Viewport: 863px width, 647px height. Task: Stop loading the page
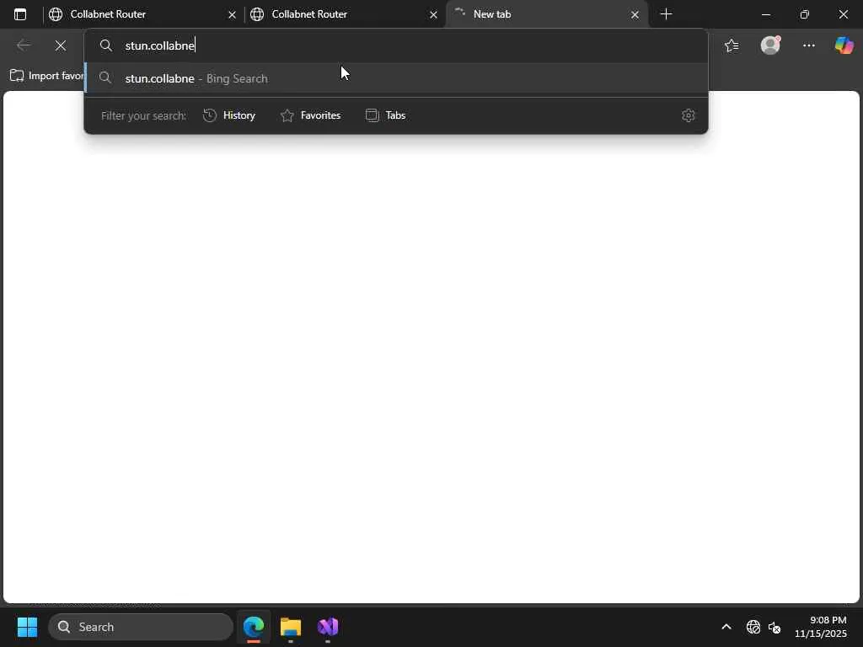click(61, 45)
